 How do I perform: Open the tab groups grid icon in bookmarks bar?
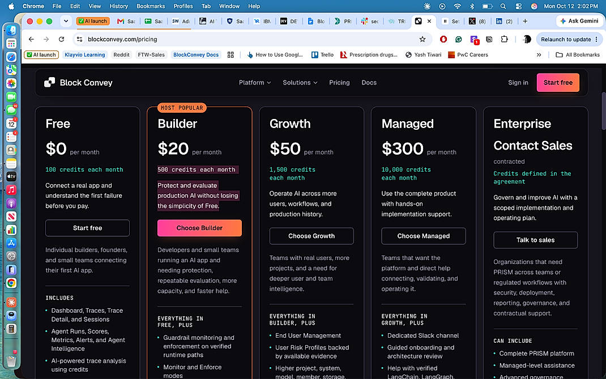click(x=231, y=55)
